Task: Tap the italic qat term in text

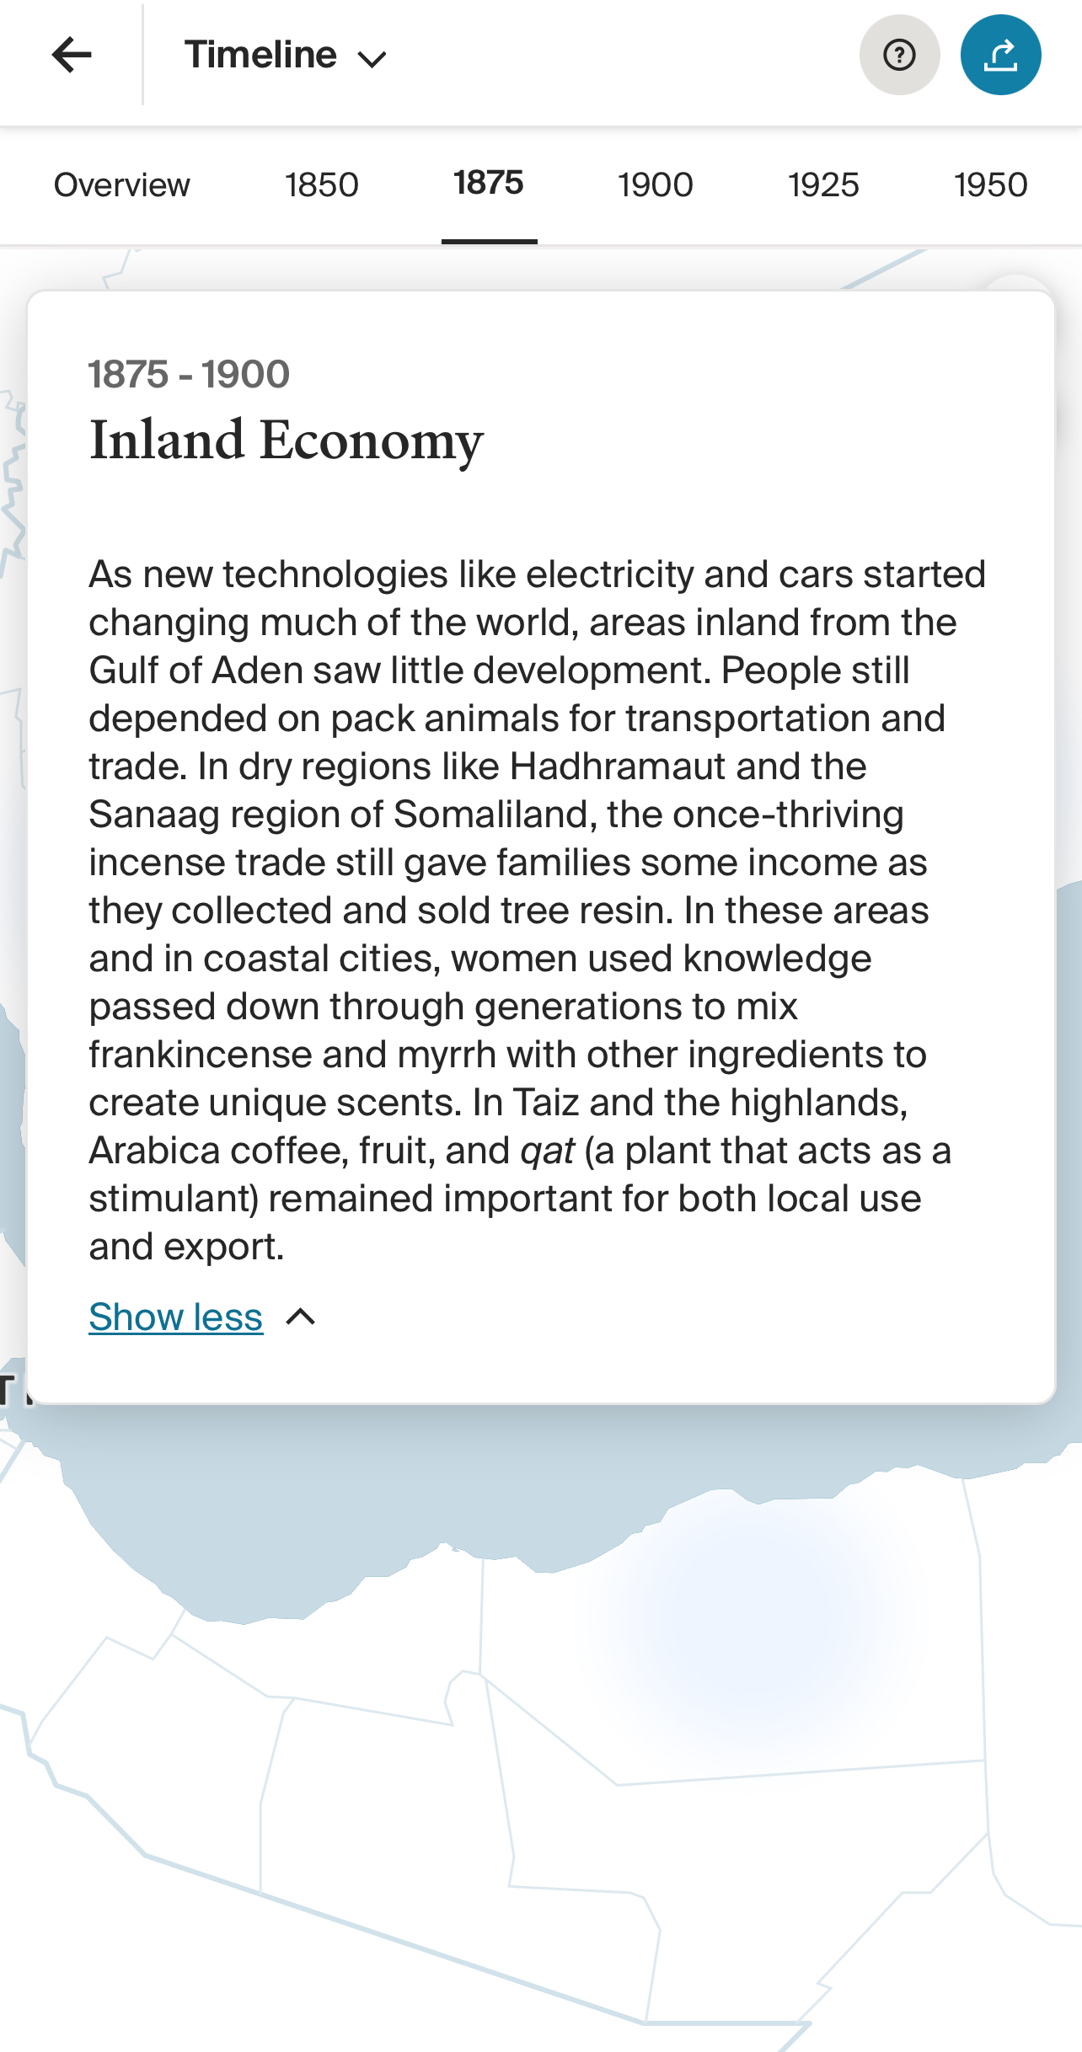Action: coord(548,1151)
